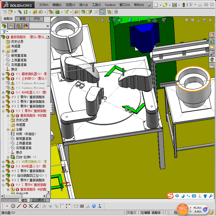Viewport: 216px width, 216px height.
Task: Click Zoom to Fit in viewport toolbar
Action: click(x=96, y=20)
